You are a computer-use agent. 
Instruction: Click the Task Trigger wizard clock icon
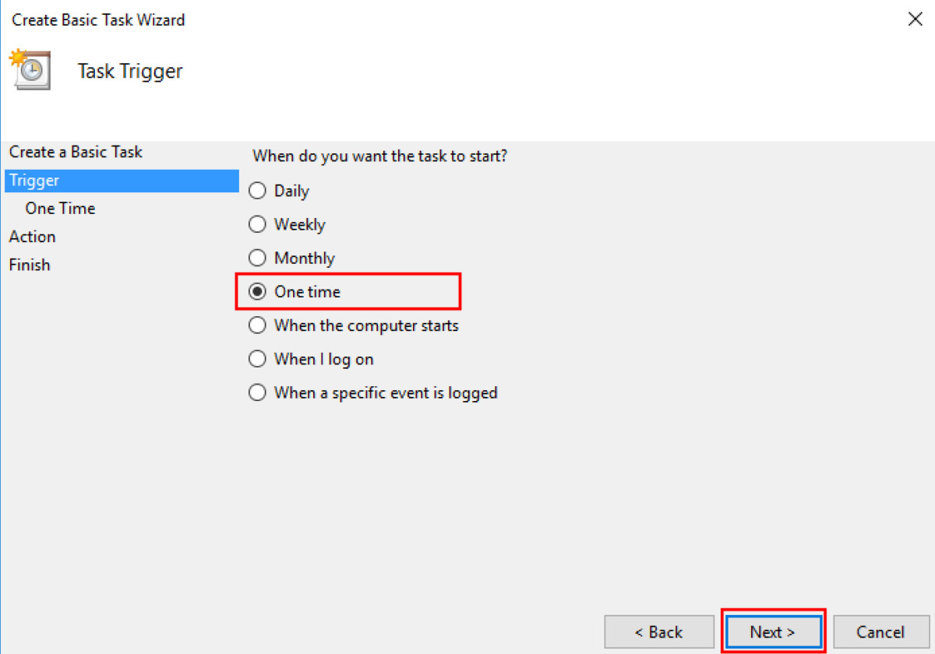(x=30, y=69)
